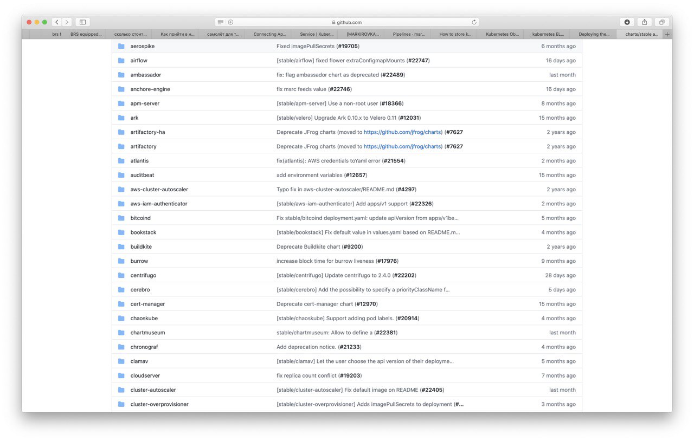Reload the github.com page

tap(474, 22)
